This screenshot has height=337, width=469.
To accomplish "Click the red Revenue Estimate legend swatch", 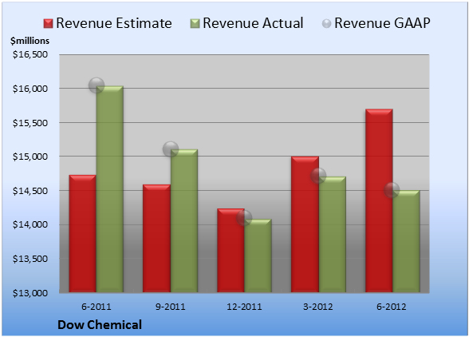I will click(48, 24).
